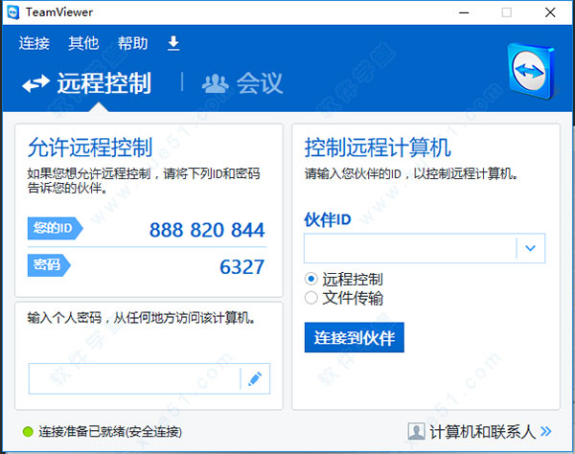Screen dimensions: 575x454
Task: Click the TeamViewer title bar app icon
Action: (13, 12)
